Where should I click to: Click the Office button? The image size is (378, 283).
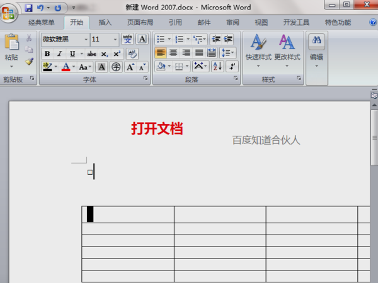coord(9,13)
